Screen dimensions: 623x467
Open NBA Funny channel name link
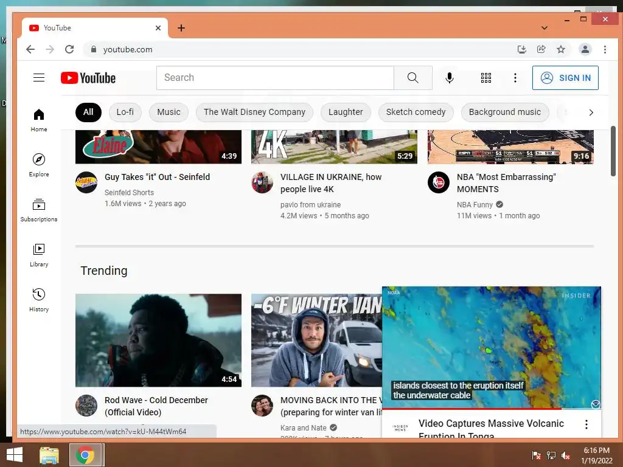click(x=475, y=205)
